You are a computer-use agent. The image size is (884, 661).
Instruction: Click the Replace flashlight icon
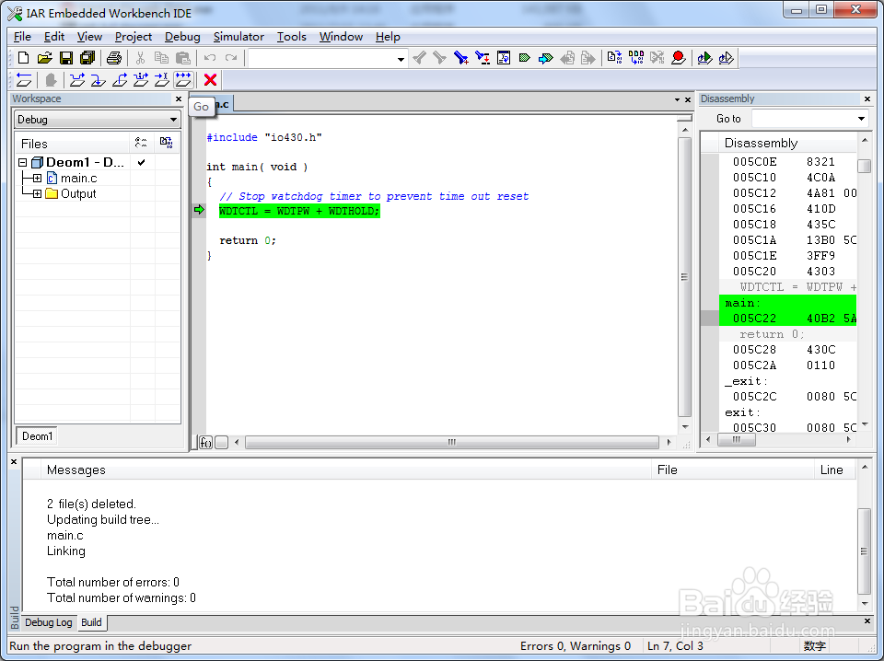(x=483, y=57)
